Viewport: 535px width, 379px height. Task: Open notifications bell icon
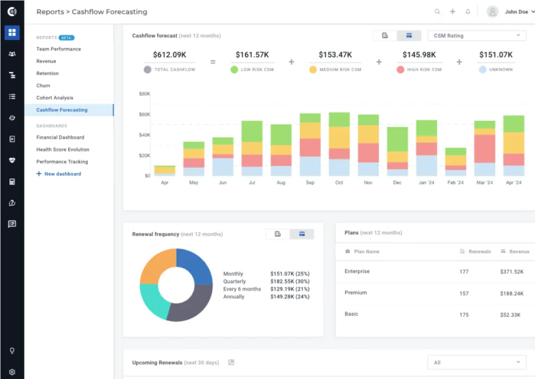468,12
